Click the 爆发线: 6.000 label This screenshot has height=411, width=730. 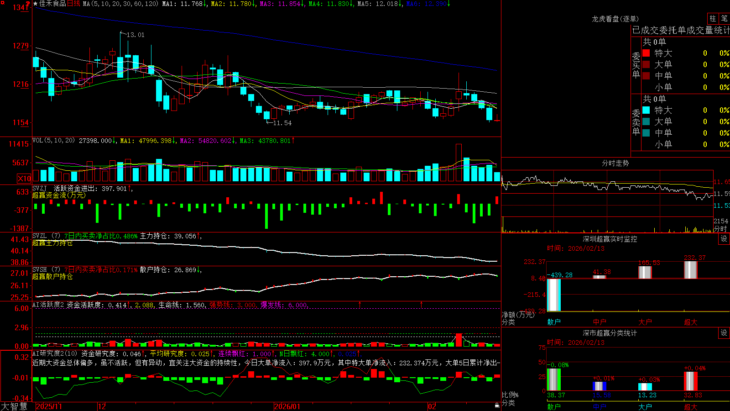coord(284,305)
